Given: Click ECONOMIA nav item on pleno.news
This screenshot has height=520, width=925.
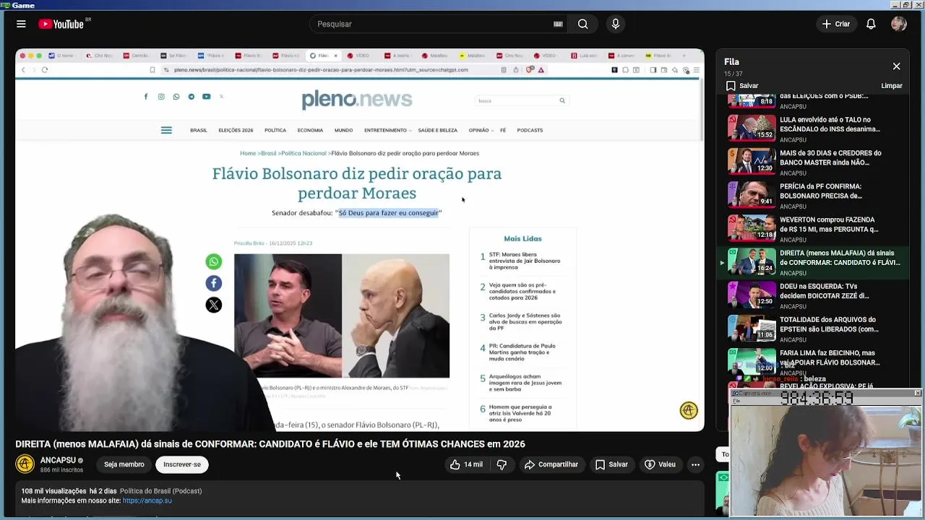Looking at the screenshot, I should pos(310,130).
